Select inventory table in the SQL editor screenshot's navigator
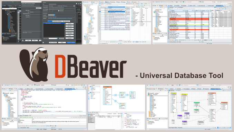234x132 pixels. pyautogui.click(x=11, y=114)
